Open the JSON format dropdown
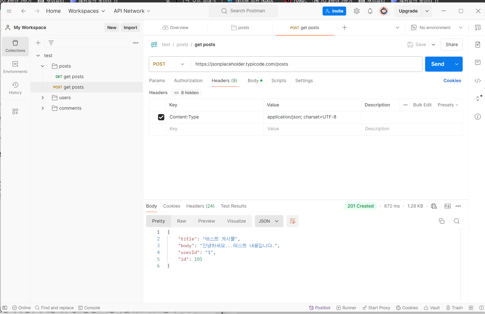Viewport: 485px width, 314px height. [269, 221]
